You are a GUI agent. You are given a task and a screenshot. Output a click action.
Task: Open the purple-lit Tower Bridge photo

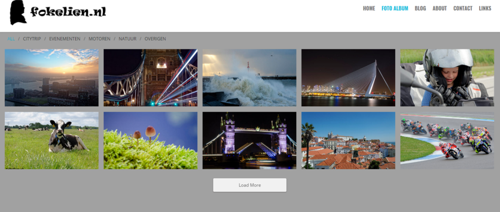coord(250,140)
